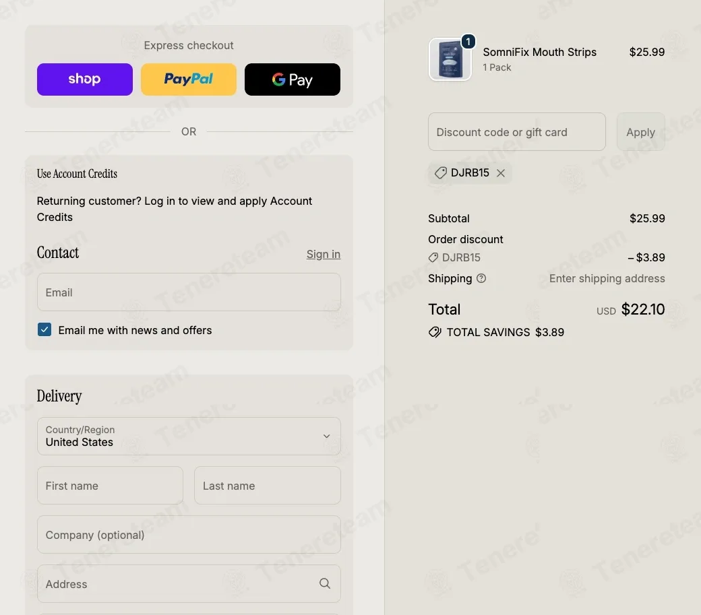Screen dimensions: 701x615
Task: Click the Express checkout label
Action: [189, 46]
